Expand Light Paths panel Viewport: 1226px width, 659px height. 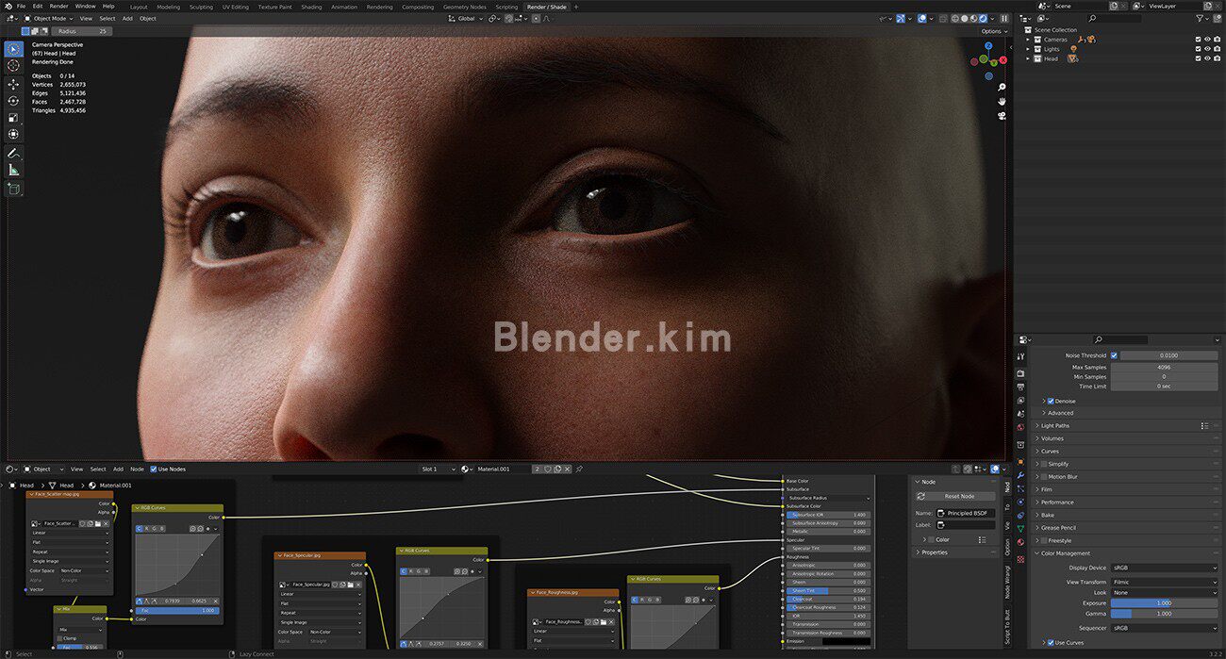coord(1054,425)
